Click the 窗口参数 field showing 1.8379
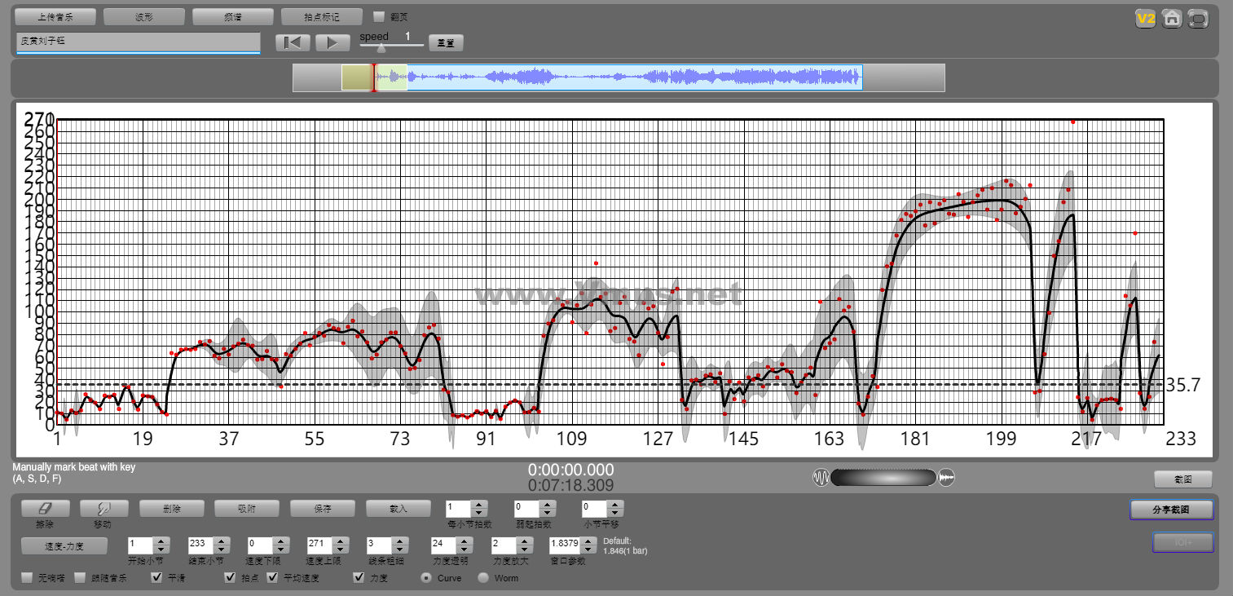Screen dimensions: 1233x596 click(564, 545)
